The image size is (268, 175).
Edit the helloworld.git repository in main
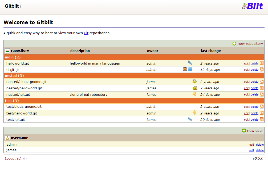[x=246, y=63]
